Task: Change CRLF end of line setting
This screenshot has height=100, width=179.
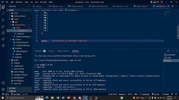Action: [136, 94]
